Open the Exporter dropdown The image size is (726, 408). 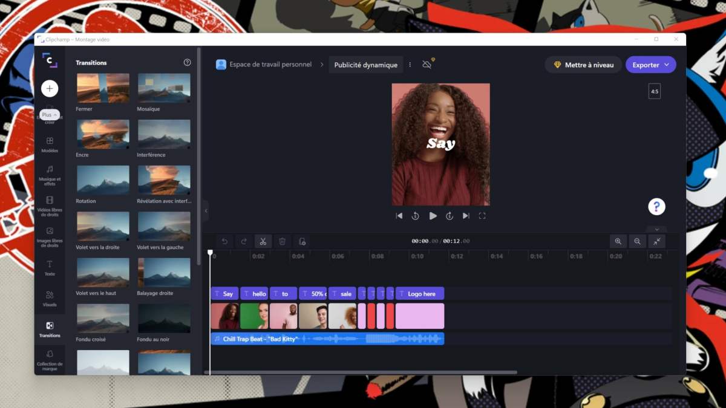(650, 65)
